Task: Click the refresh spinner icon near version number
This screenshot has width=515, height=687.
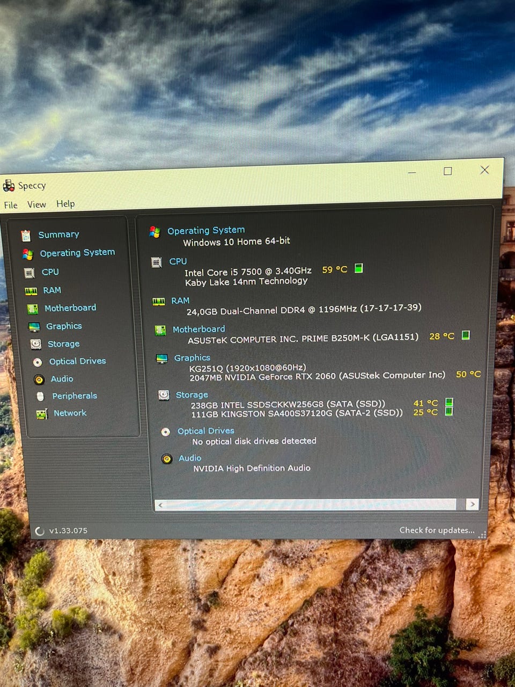Action: 40,531
